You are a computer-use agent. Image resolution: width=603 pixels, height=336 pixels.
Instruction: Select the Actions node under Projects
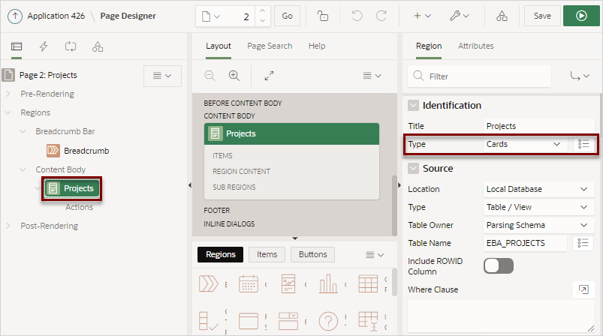tap(79, 207)
